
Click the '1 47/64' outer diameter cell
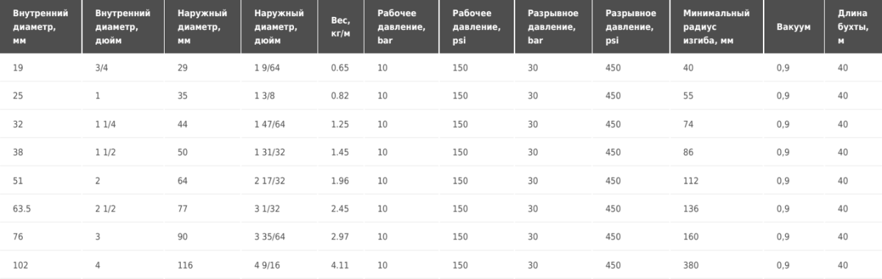click(x=270, y=124)
